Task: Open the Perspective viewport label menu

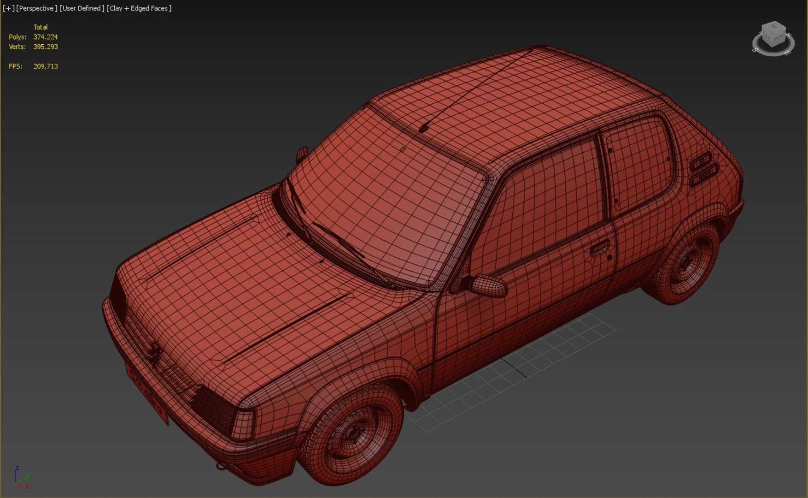Action: [x=37, y=8]
